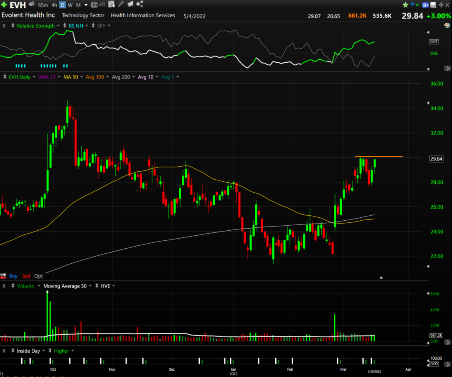Click the Sell button
Screen dimensions: 452x377
[26, 276]
